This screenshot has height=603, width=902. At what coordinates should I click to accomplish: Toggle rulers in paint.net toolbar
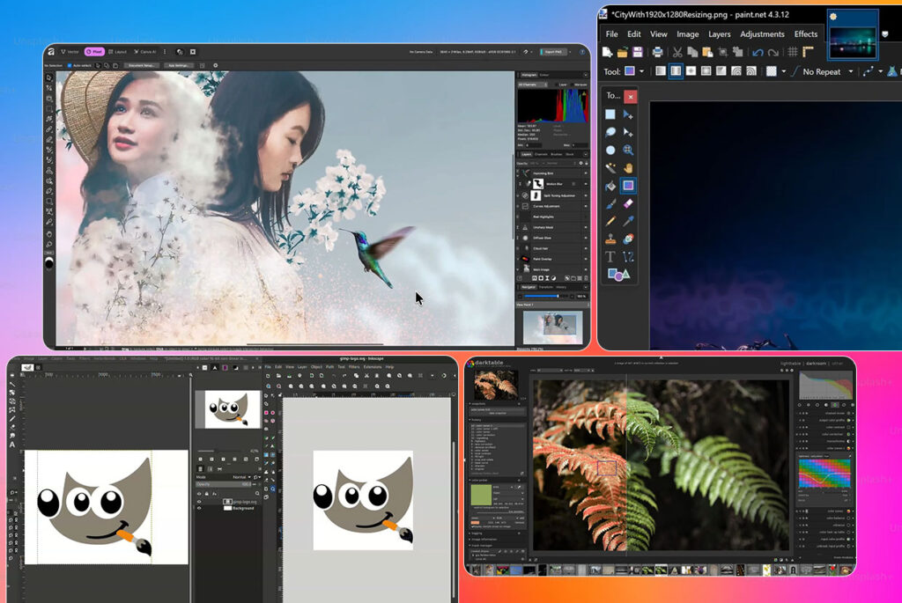click(809, 52)
